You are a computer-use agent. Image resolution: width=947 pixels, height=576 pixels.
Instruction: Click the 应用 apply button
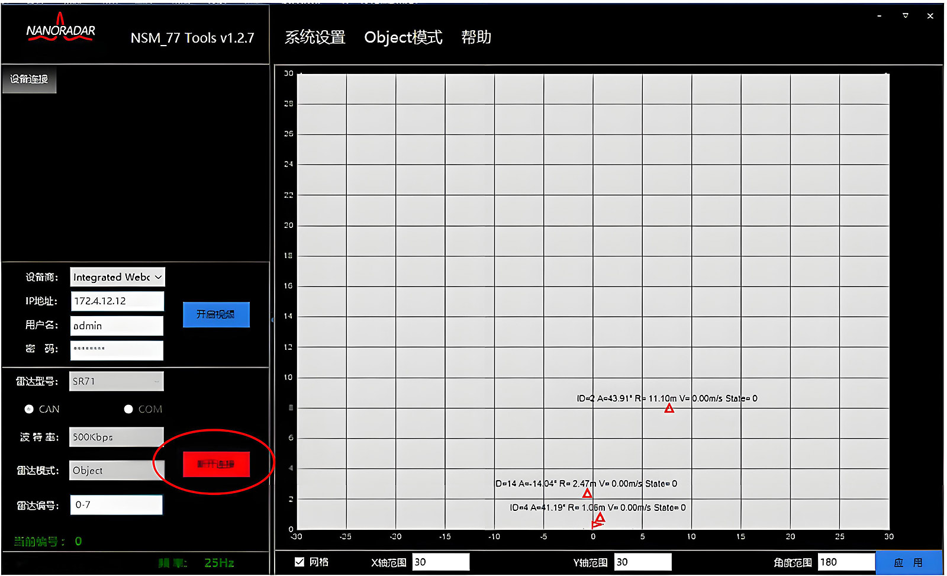(x=908, y=562)
